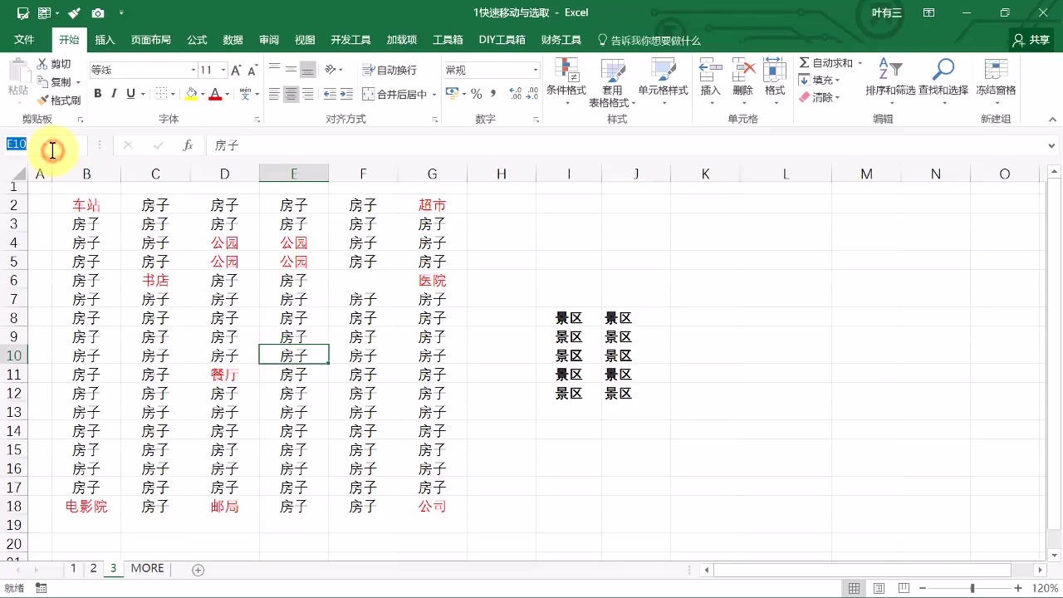The image size is (1063, 598).
Task: Decrease indent in alignment group
Action: click(x=330, y=95)
